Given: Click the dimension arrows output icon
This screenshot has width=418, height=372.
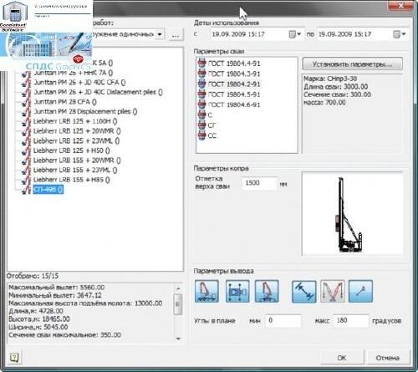Looking at the screenshot, I should [304, 292].
